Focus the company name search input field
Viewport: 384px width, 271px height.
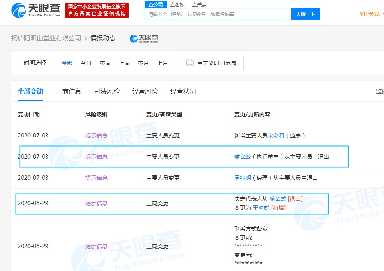(218, 14)
